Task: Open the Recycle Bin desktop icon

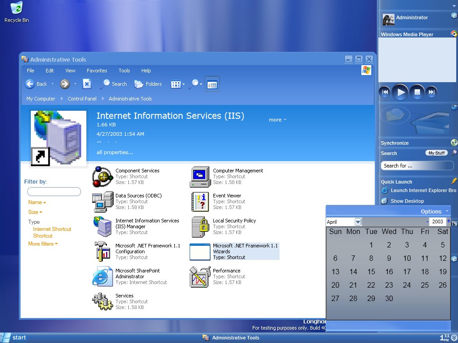Action: coord(17,12)
